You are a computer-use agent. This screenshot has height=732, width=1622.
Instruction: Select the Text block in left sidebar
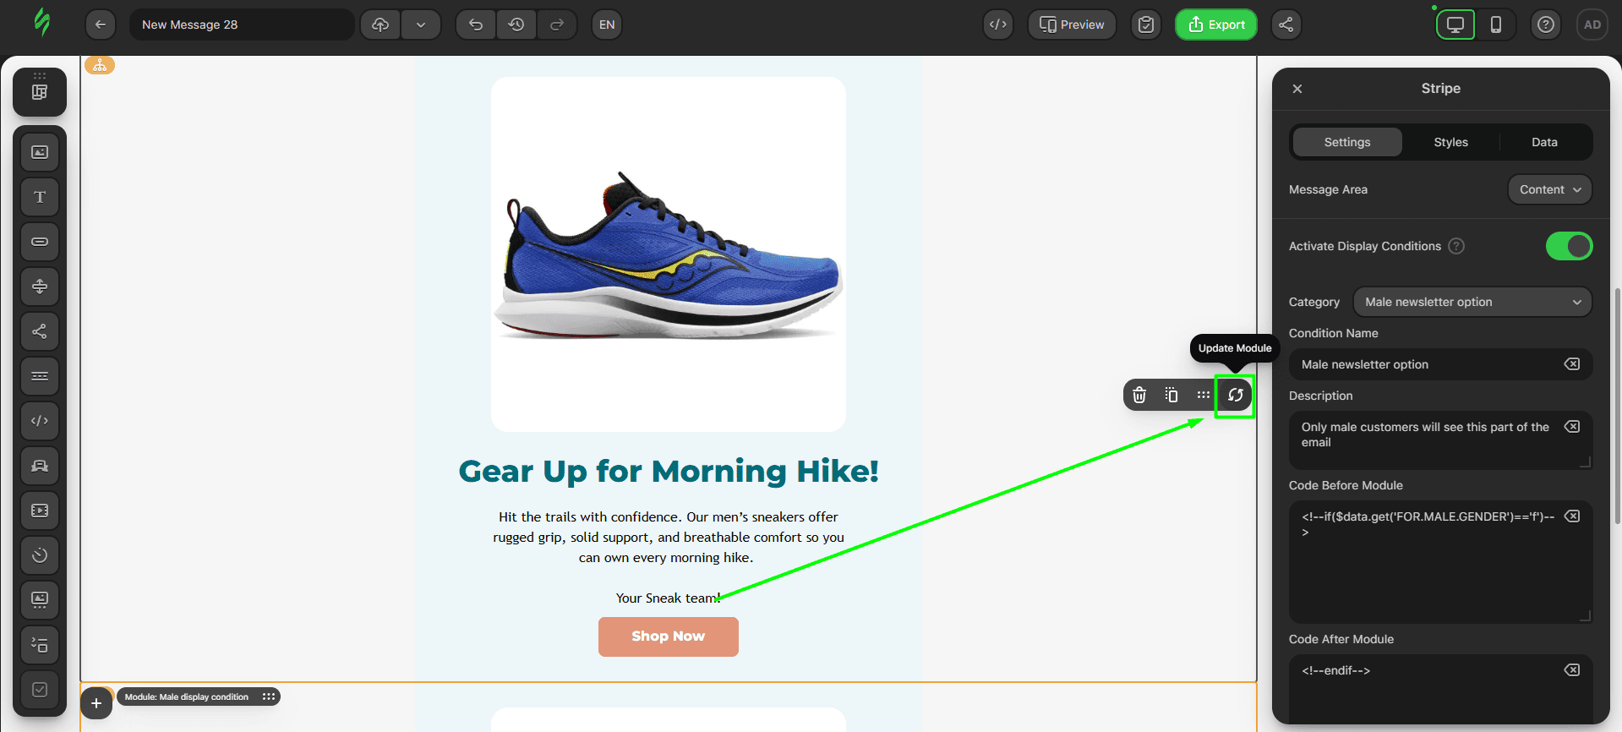pos(40,197)
